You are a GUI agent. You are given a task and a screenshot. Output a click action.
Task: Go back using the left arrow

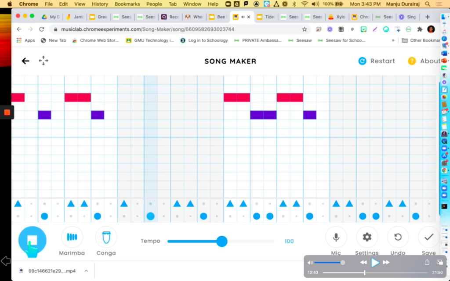click(25, 61)
